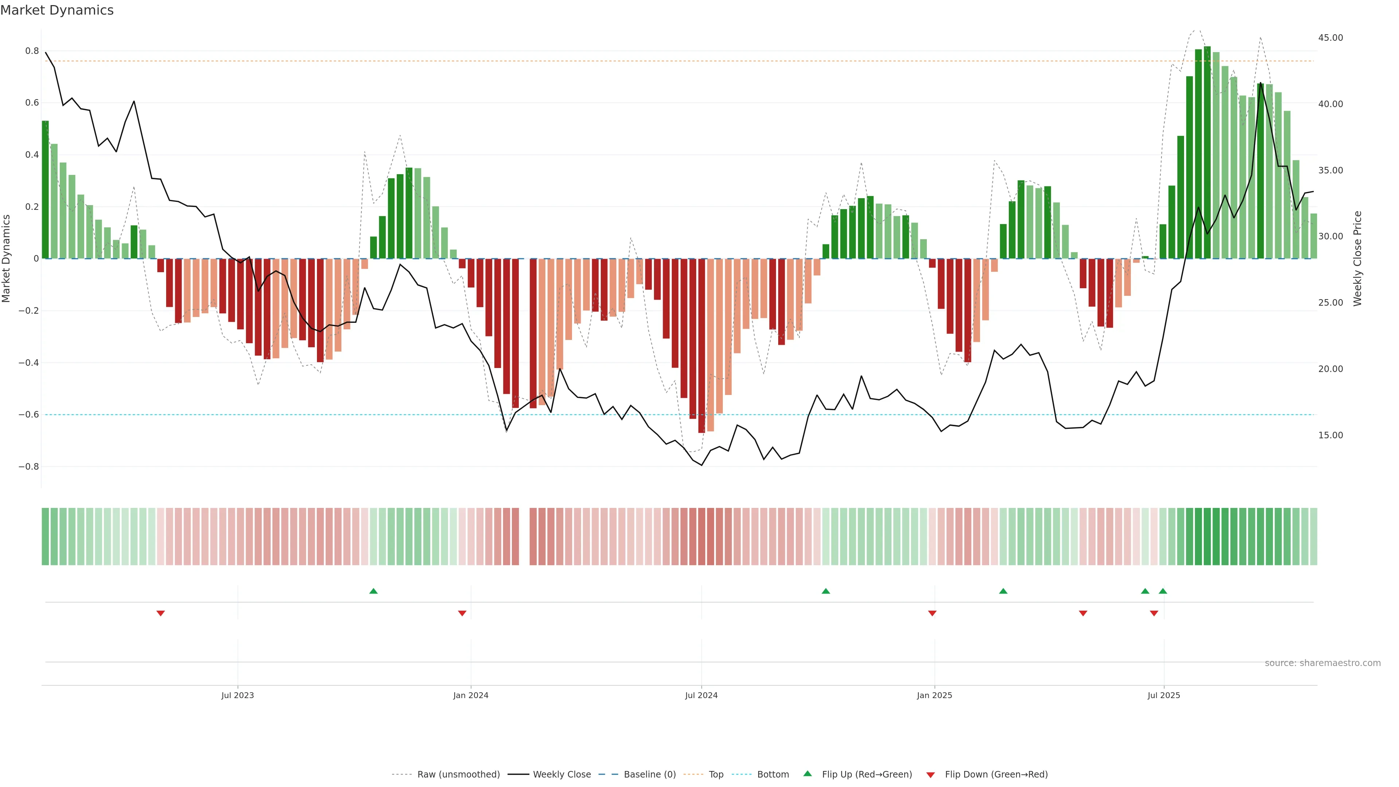Click the red flip-down marker near Jan 2024
1399x787 pixels.
click(x=462, y=613)
